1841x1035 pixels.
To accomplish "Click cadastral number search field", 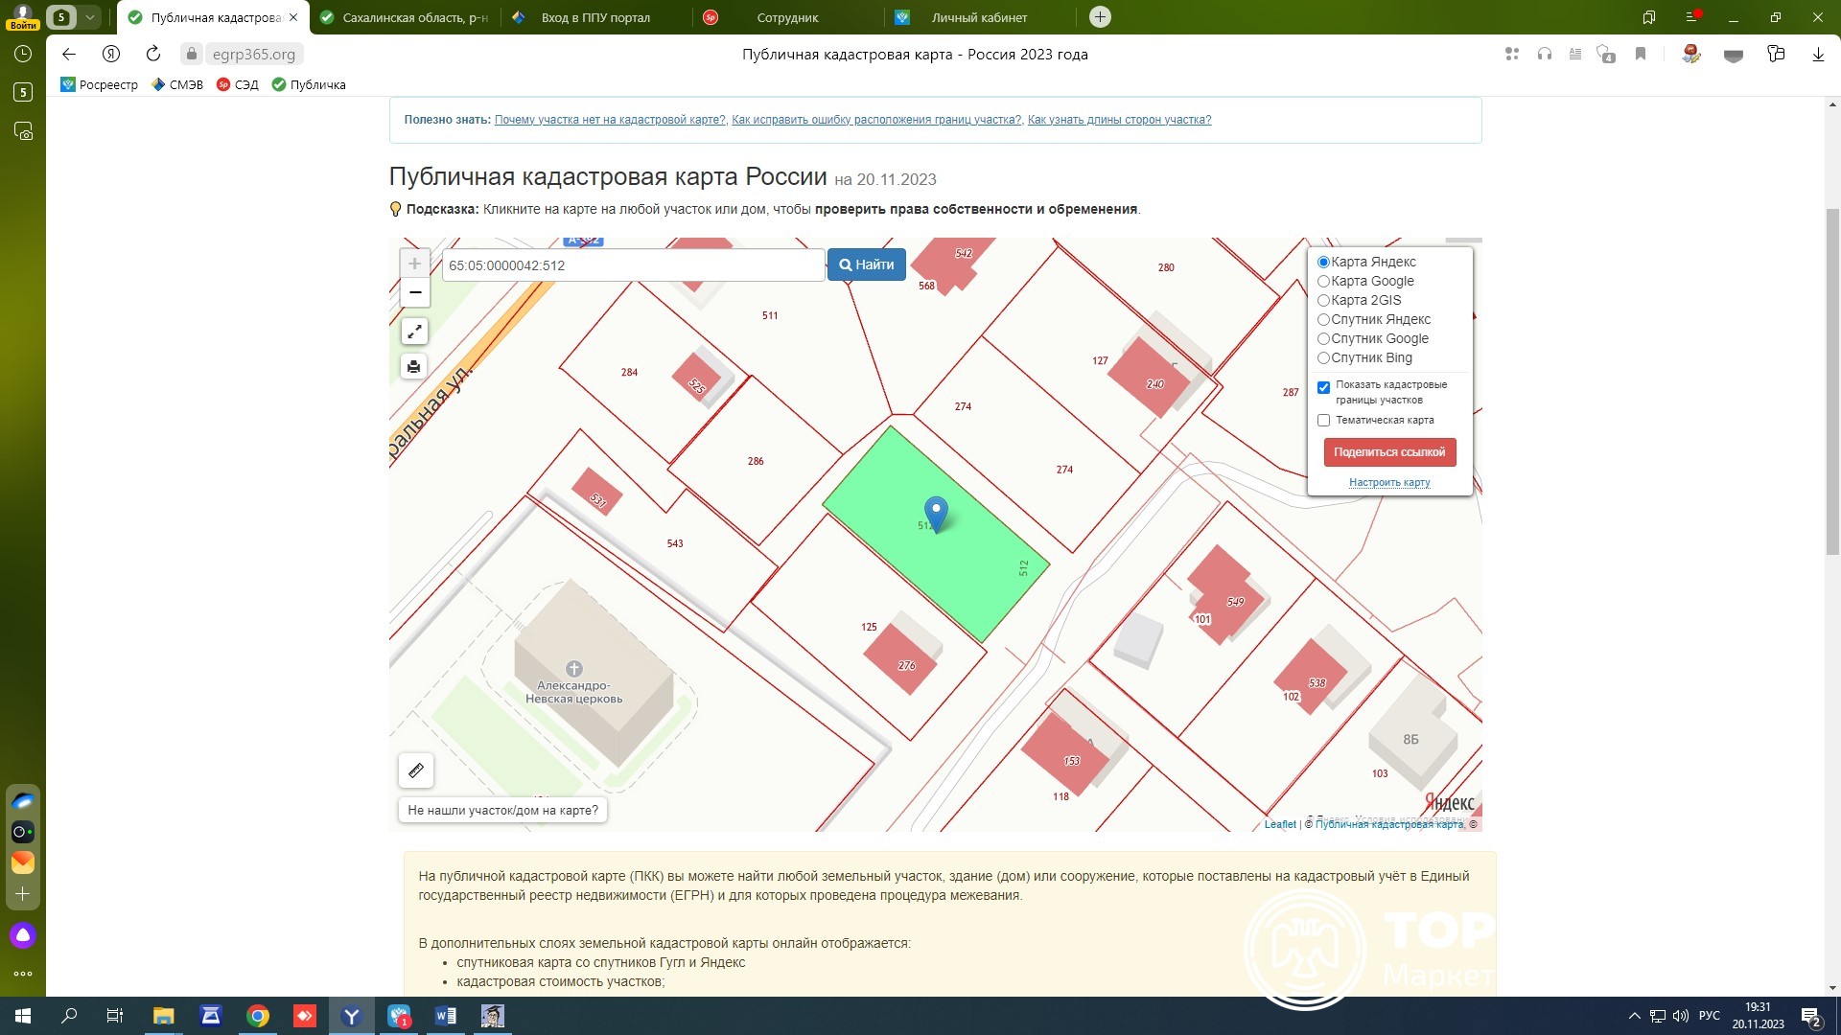I will [633, 265].
